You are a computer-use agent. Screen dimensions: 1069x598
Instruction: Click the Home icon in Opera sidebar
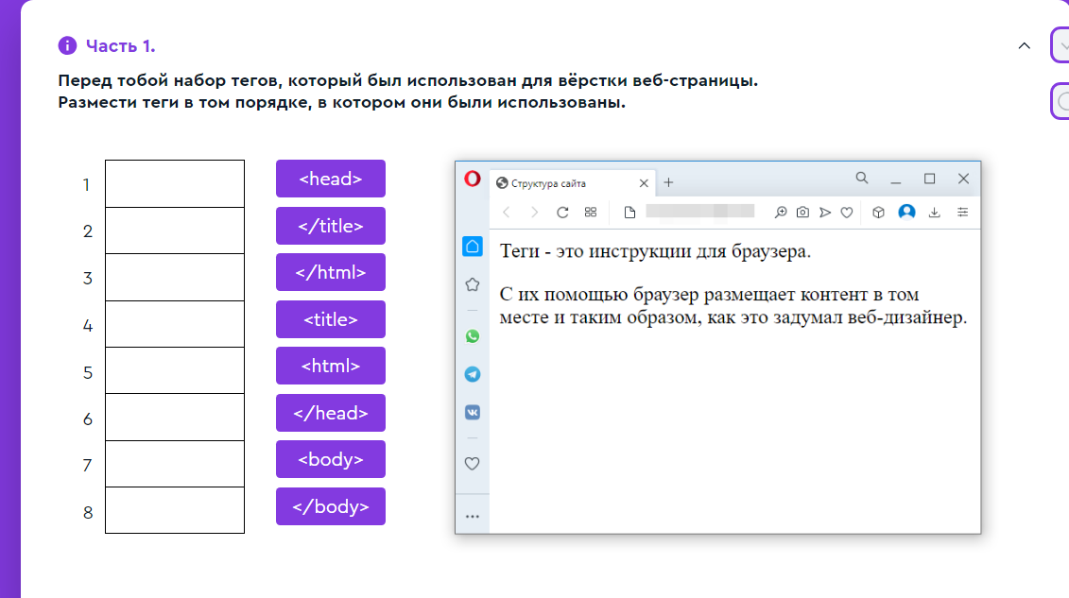[473, 247]
